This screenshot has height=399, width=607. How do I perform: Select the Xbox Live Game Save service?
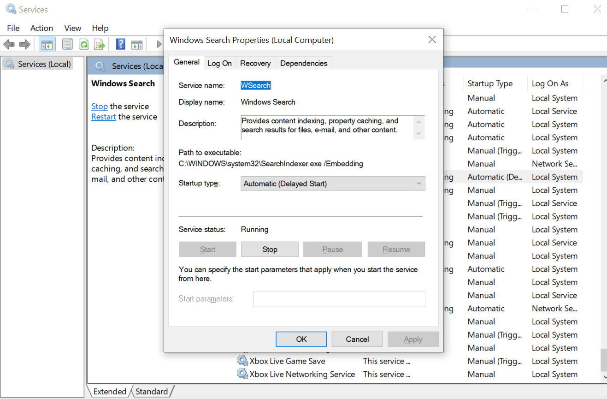click(287, 361)
